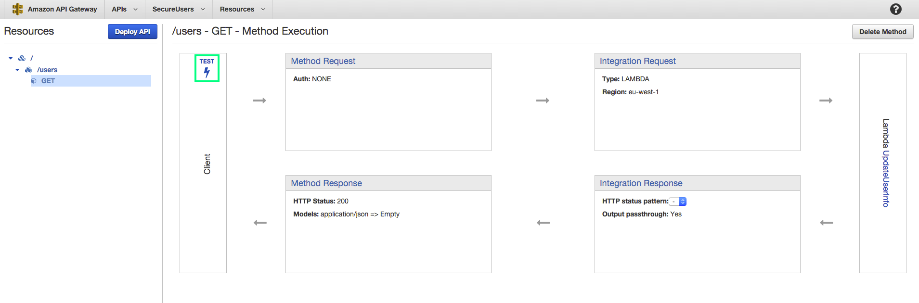Open the Method Response link
Screen dimensions: 919x303
pyautogui.click(x=326, y=183)
